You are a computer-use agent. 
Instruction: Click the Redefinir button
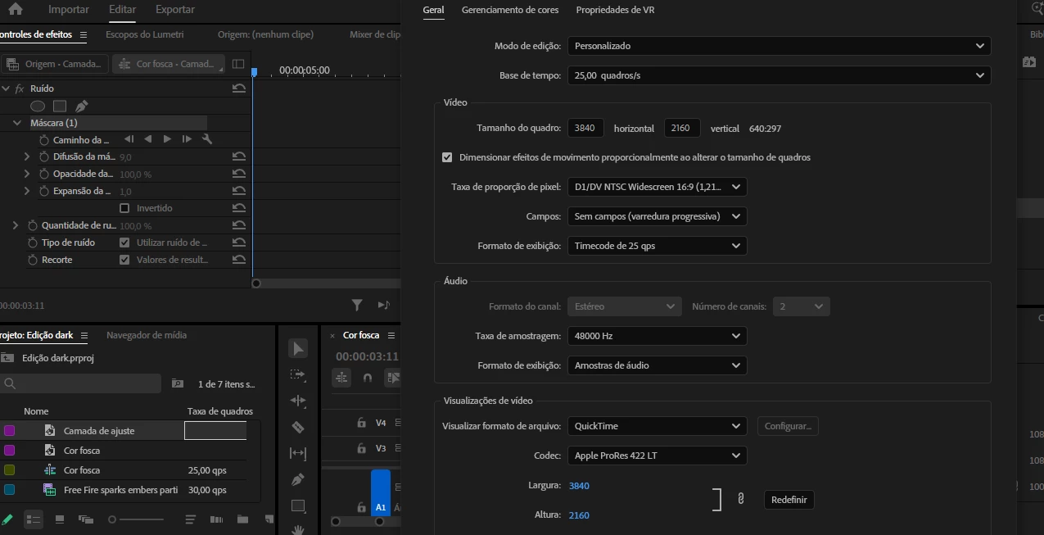(x=789, y=500)
